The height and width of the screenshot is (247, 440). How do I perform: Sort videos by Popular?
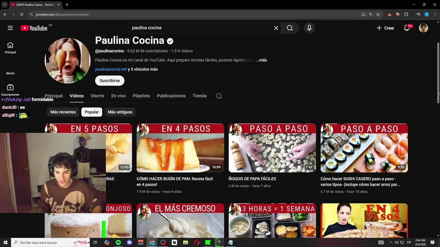tap(92, 112)
